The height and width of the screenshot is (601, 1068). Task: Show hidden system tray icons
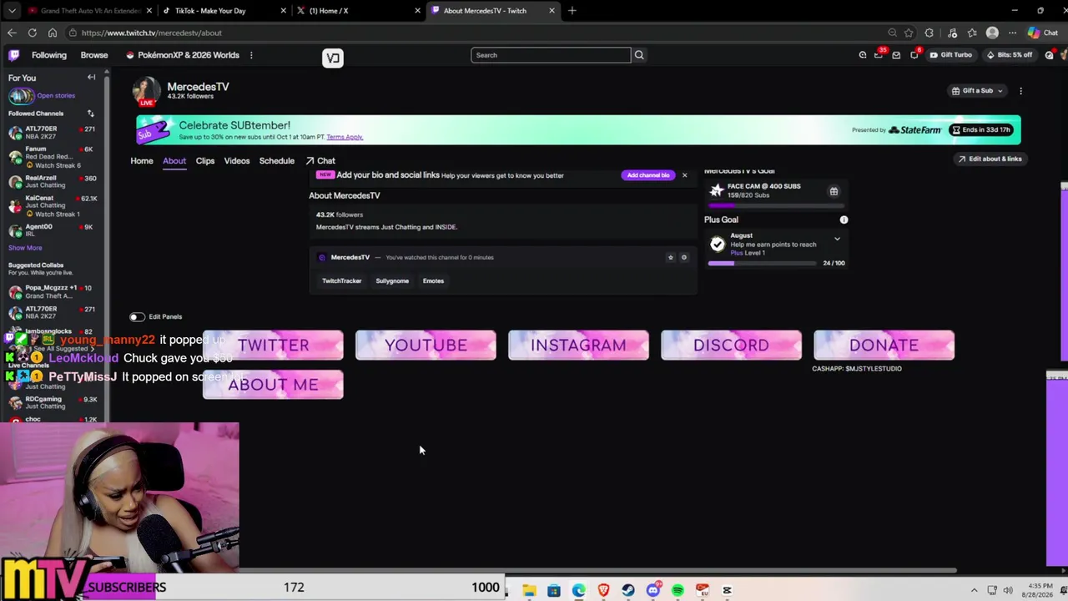(x=974, y=590)
